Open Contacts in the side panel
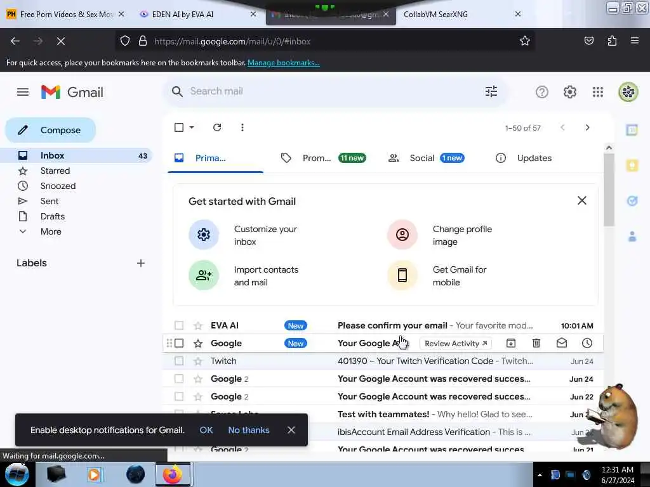The height and width of the screenshot is (487, 650). tap(632, 237)
